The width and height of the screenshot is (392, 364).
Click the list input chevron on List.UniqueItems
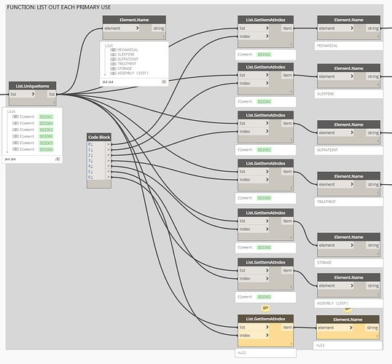pos(33,94)
